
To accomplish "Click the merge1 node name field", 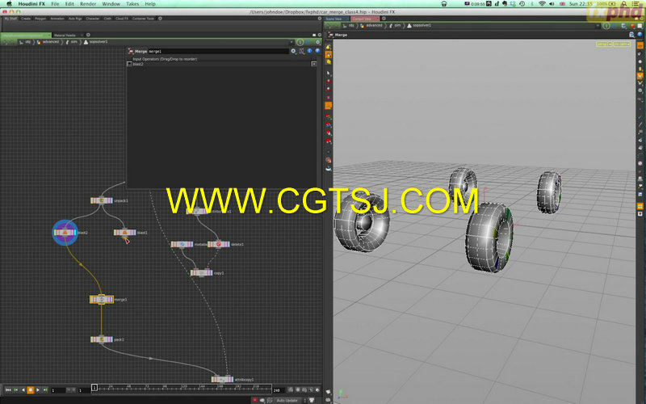I will click(218, 51).
